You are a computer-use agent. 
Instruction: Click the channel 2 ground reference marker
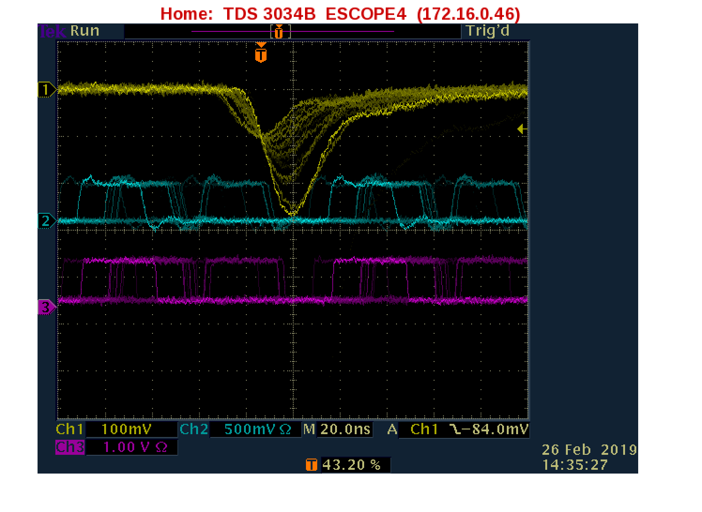point(46,221)
